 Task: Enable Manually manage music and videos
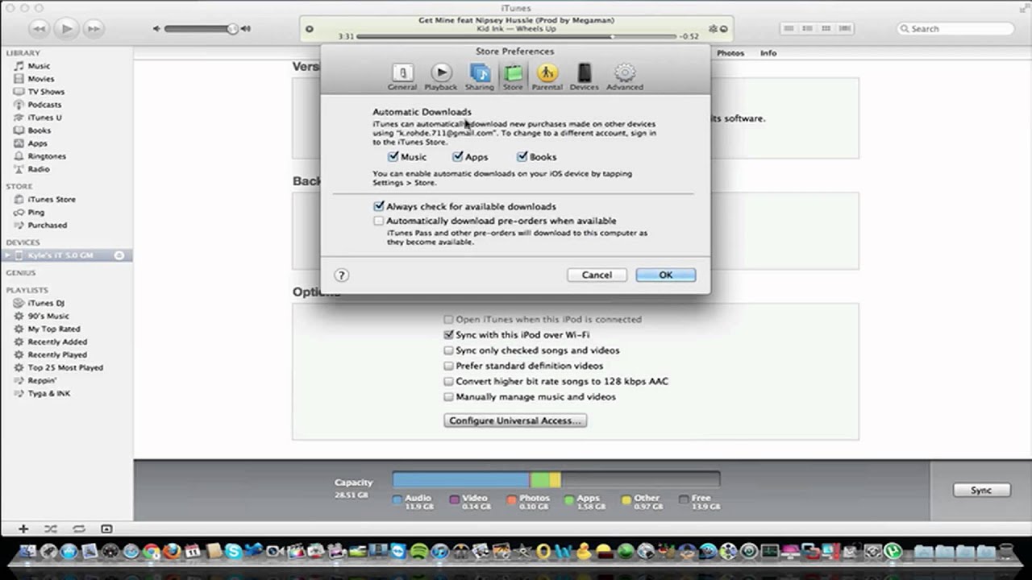pyautogui.click(x=449, y=397)
